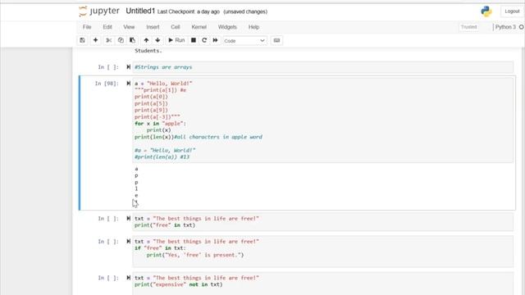This screenshot has height=295, width=525.
Task: Restart kernel and run all cells icon
Action: [x=215, y=40]
